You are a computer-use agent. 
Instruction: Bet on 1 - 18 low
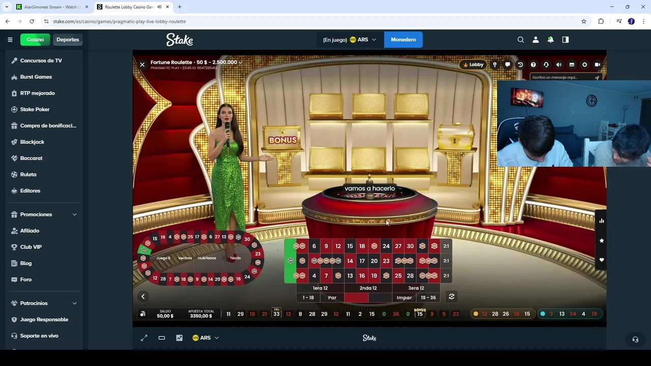308,297
